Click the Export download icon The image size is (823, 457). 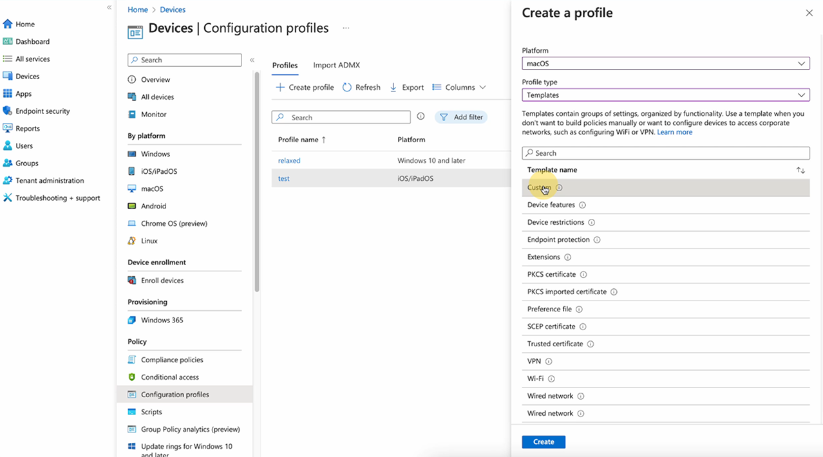click(393, 88)
